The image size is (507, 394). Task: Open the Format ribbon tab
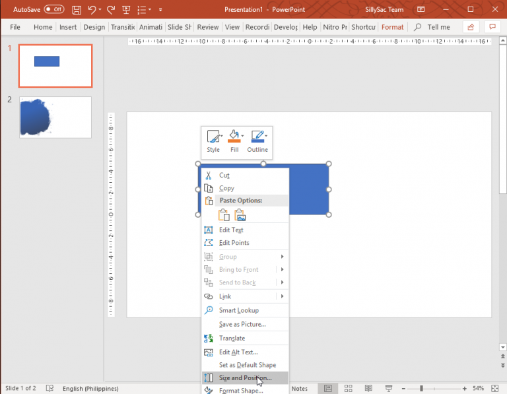[x=393, y=27]
